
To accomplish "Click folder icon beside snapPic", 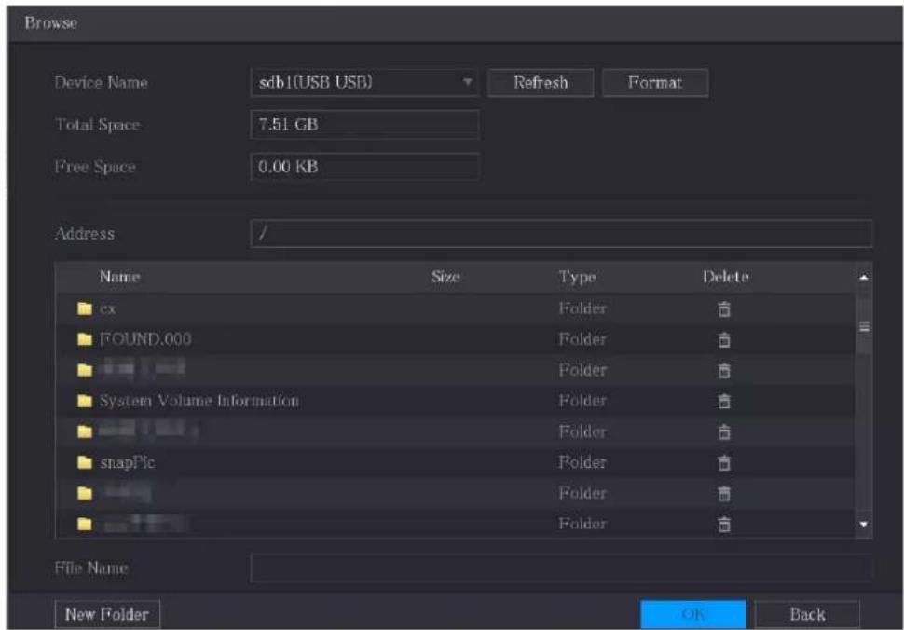I will click(85, 462).
